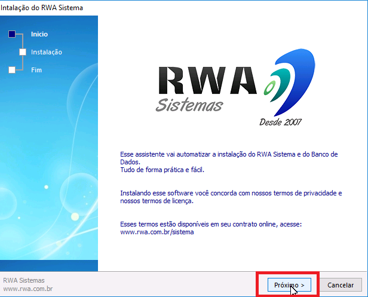Click the 'Intalação do RWA Sistema' window title
This screenshot has width=368, height=297.
pos(42,8)
